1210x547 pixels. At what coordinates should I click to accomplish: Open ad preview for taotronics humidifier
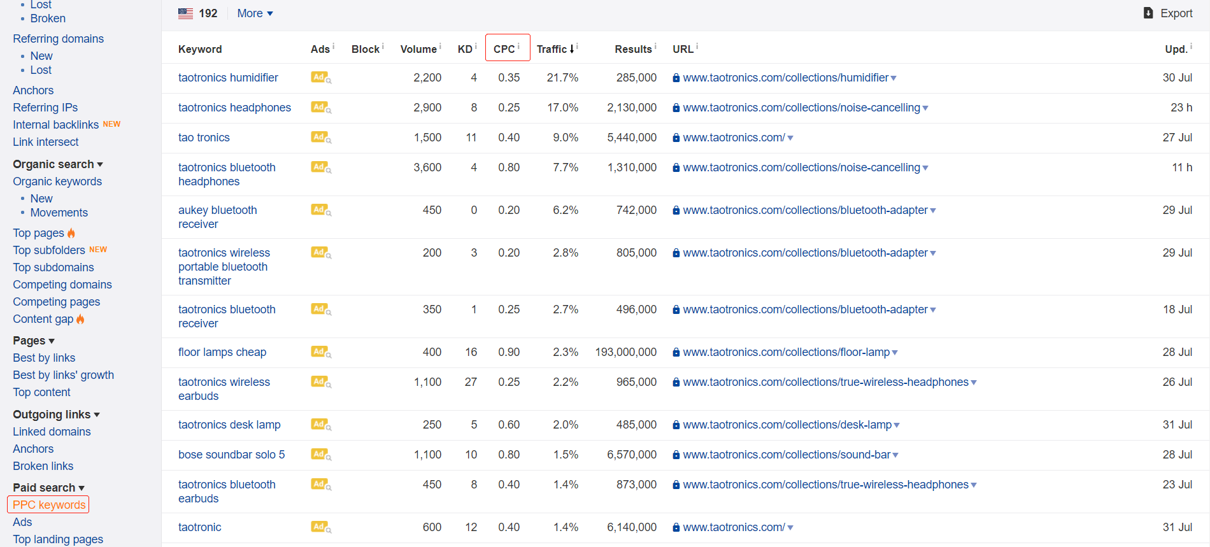(x=321, y=78)
